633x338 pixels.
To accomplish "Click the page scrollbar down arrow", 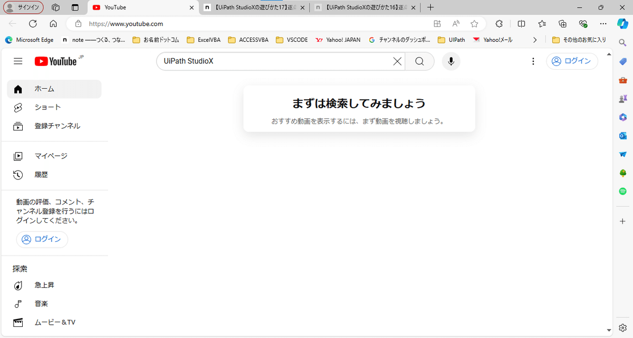I will (x=609, y=331).
